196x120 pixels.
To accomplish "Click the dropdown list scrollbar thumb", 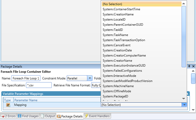I will 184,37.
